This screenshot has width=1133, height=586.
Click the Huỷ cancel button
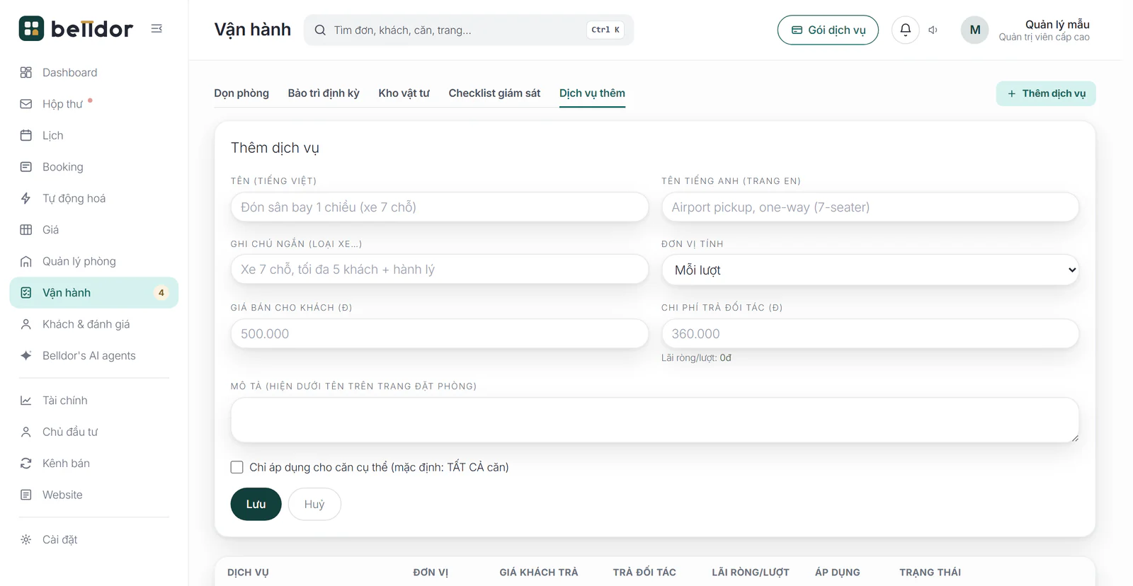(314, 504)
